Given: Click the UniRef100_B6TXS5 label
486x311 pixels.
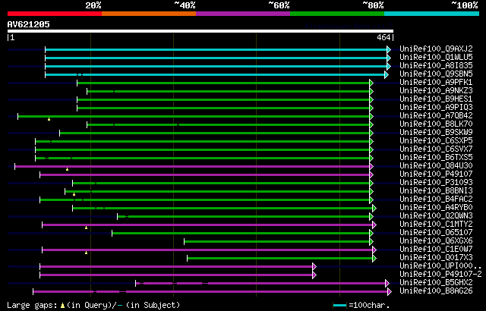Looking at the screenshot, I should [x=436, y=158].
